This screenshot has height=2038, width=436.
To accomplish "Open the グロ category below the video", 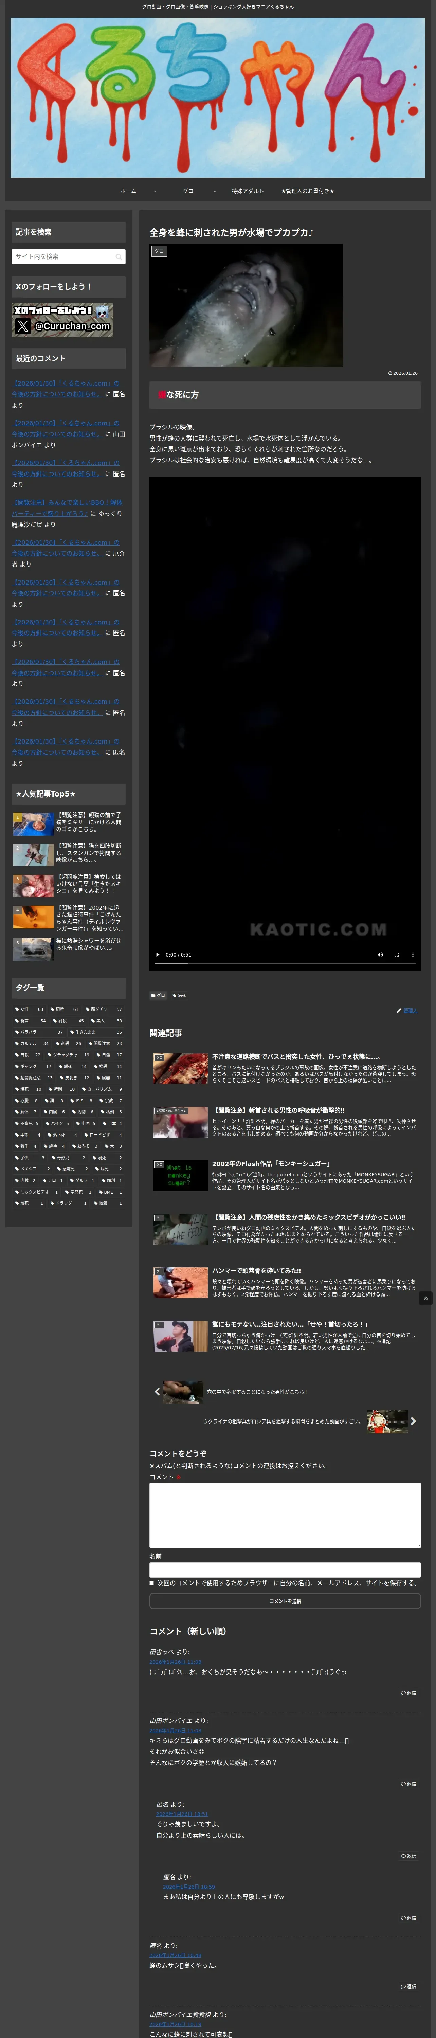I will pos(158,995).
